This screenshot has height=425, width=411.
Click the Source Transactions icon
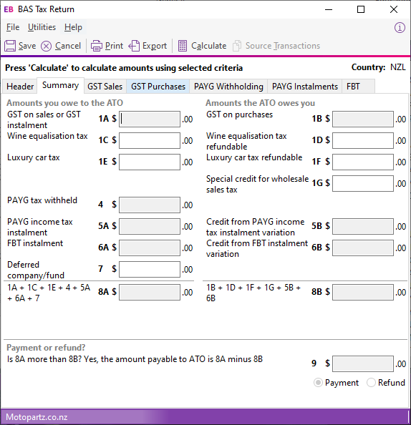[x=237, y=46]
